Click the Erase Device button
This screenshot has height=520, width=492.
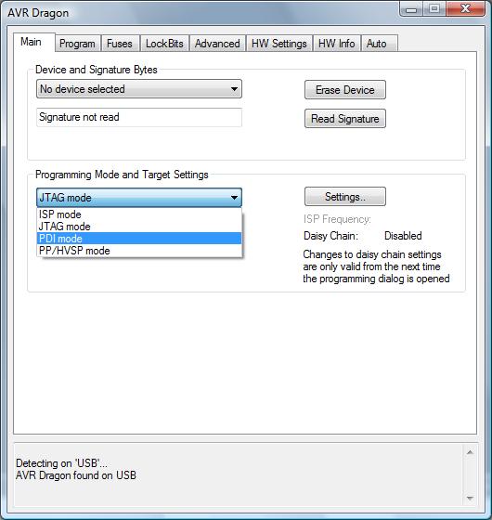pos(345,90)
